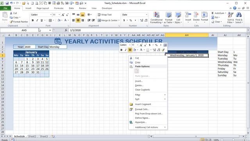Open the Font size dropdown showing 11
This screenshot has height=141, width=250.
[59, 15]
